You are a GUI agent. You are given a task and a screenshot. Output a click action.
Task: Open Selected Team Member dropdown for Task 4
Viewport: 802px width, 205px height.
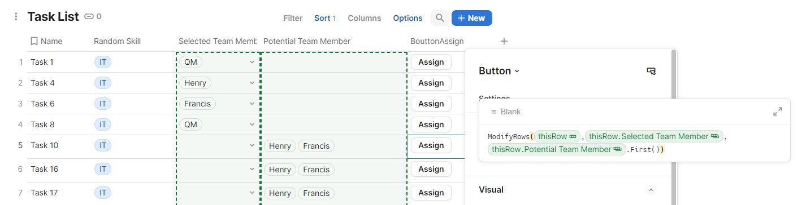pyautogui.click(x=252, y=83)
